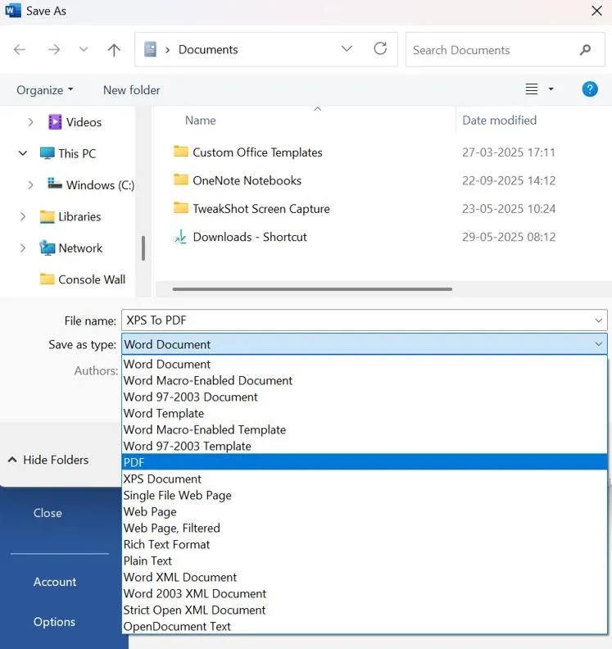
Task: Open the Organize dropdown menu
Action: (x=45, y=90)
